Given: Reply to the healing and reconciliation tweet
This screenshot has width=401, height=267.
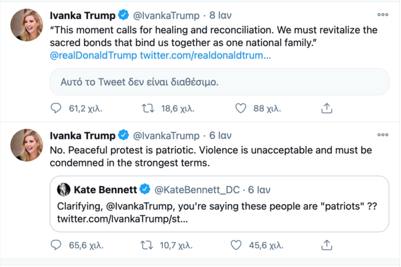Looking at the screenshot, I should [57, 109].
